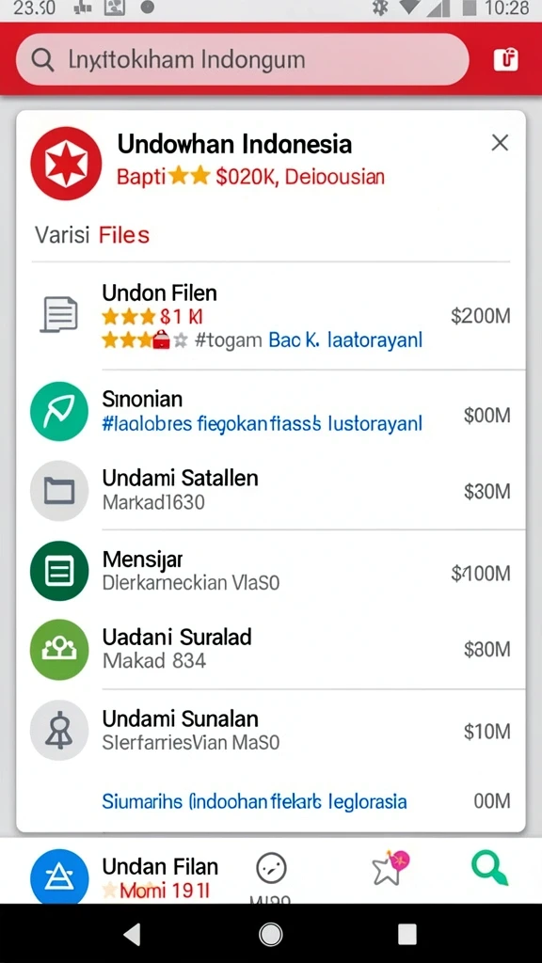Image resolution: width=542 pixels, height=963 pixels.
Task: Open the 'Undon Filen' entry
Action: pyautogui.click(x=159, y=292)
